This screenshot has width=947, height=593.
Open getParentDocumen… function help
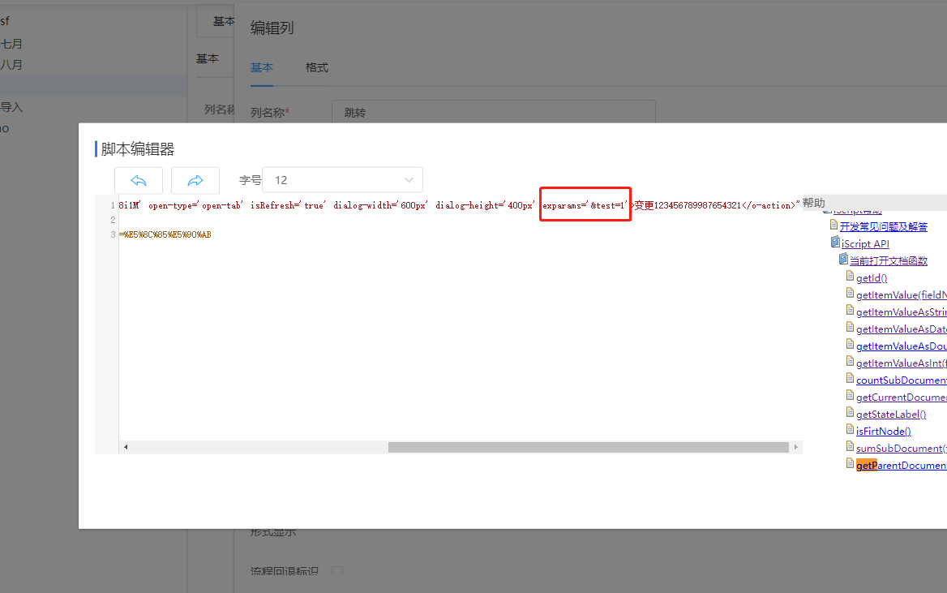point(901,465)
